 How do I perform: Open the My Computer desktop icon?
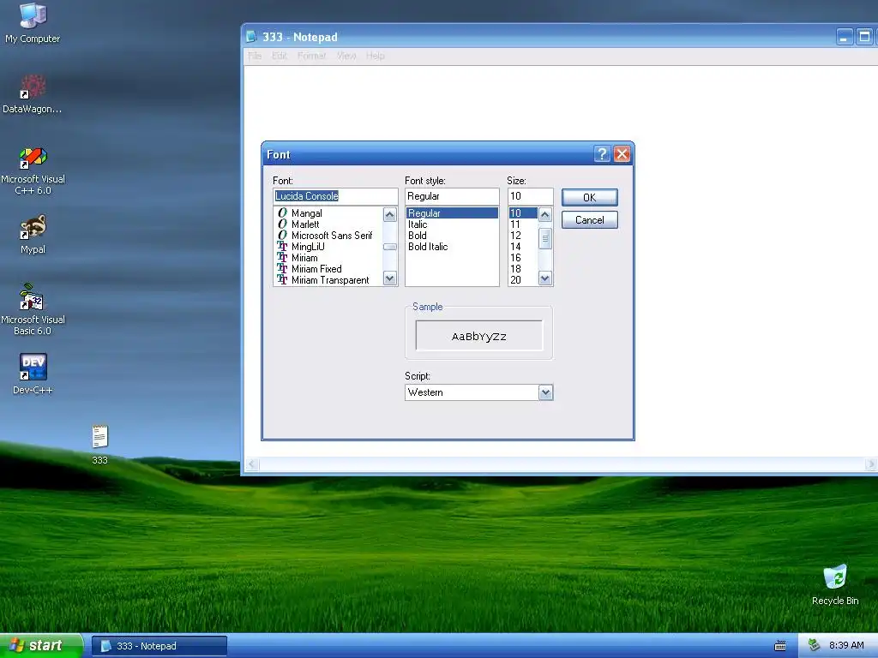(33, 23)
